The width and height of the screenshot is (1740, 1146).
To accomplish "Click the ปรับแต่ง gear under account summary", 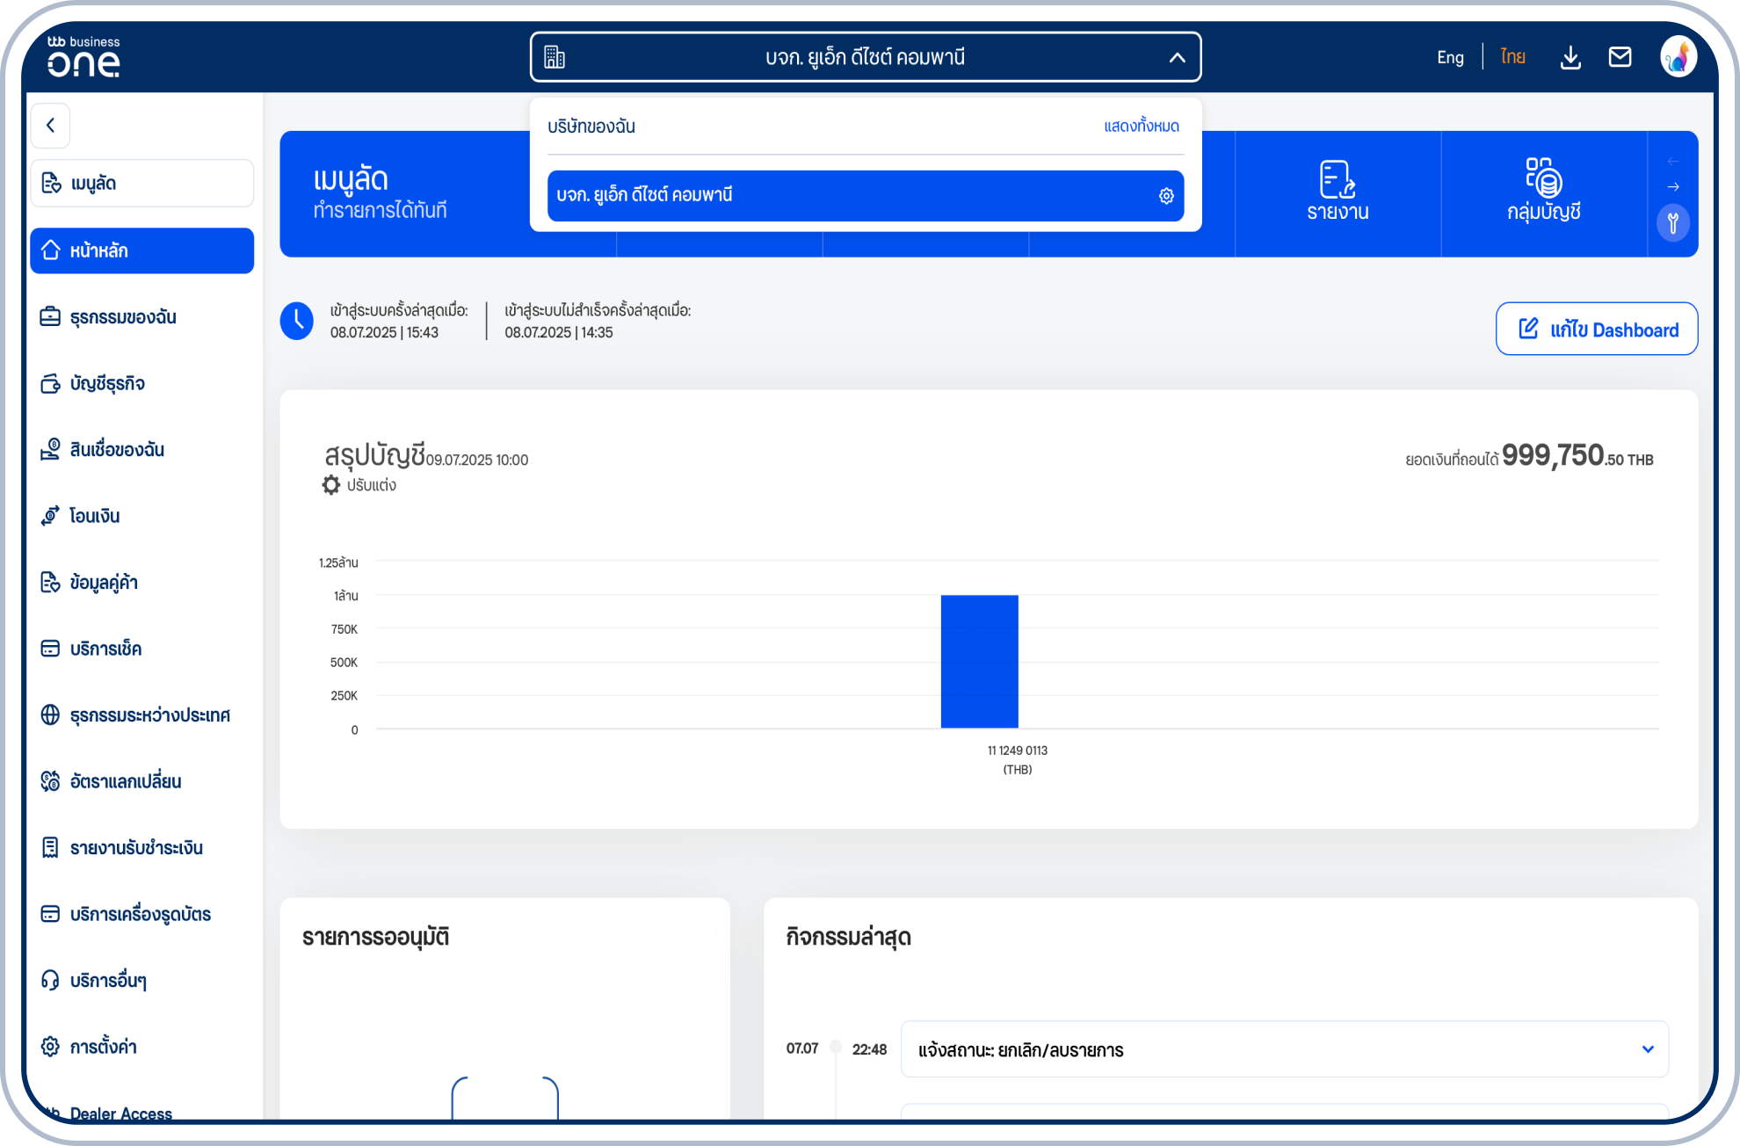I will click(331, 485).
